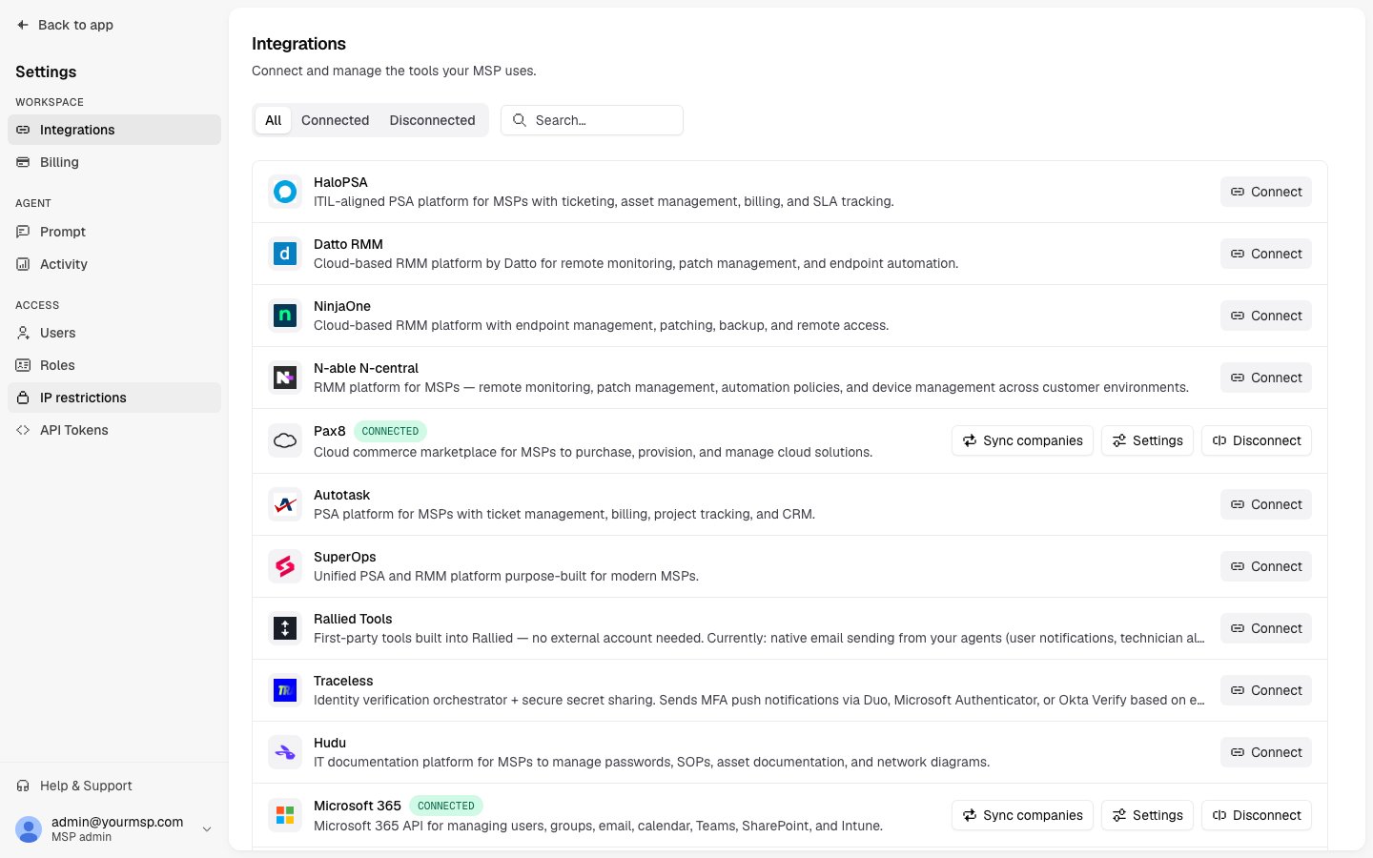
Task: Connect the Traceless integration
Action: point(1266,690)
